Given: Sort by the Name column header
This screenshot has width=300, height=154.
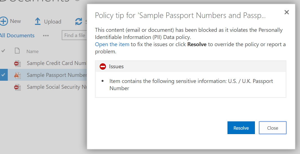Looking at the screenshot, I should (33, 51).
